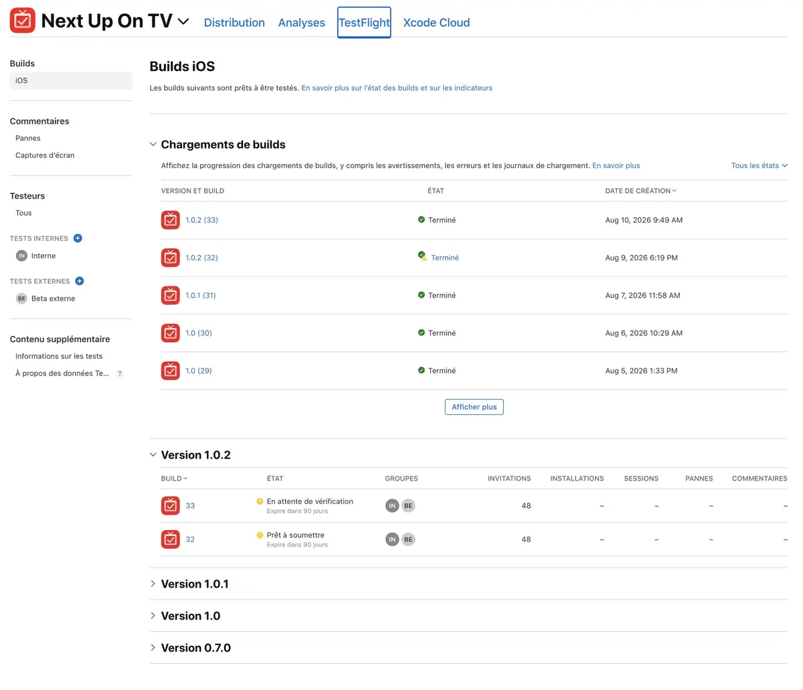The image size is (803, 690).
Task: Open Captures d'écran in the sidebar
Action: pyautogui.click(x=45, y=155)
